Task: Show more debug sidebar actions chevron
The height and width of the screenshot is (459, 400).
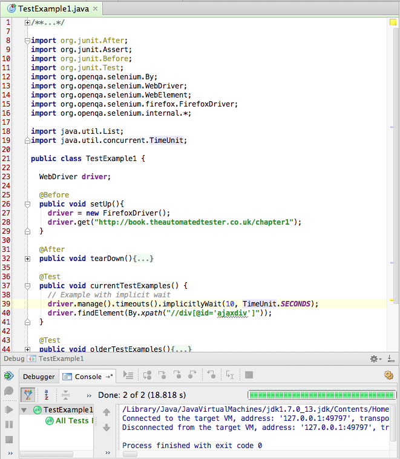Action: coord(10,453)
